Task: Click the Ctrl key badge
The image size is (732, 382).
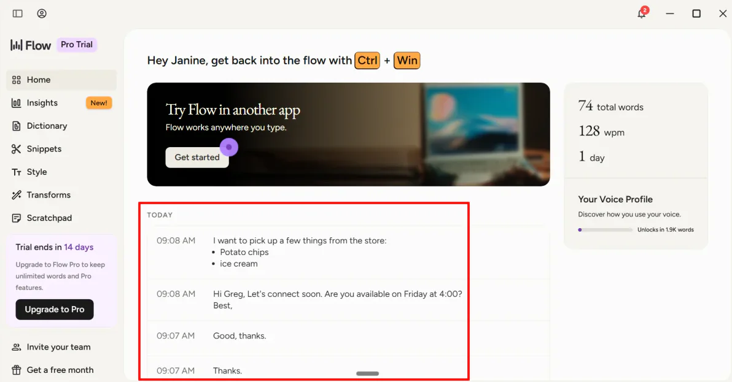Action: [x=367, y=61]
